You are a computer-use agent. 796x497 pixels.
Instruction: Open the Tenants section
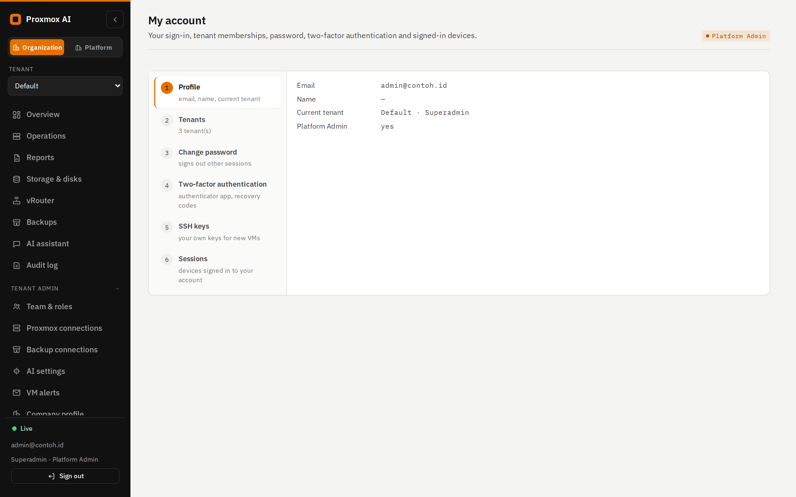click(x=218, y=125)
